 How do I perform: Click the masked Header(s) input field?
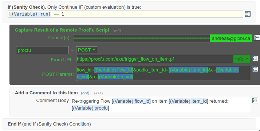141,38
